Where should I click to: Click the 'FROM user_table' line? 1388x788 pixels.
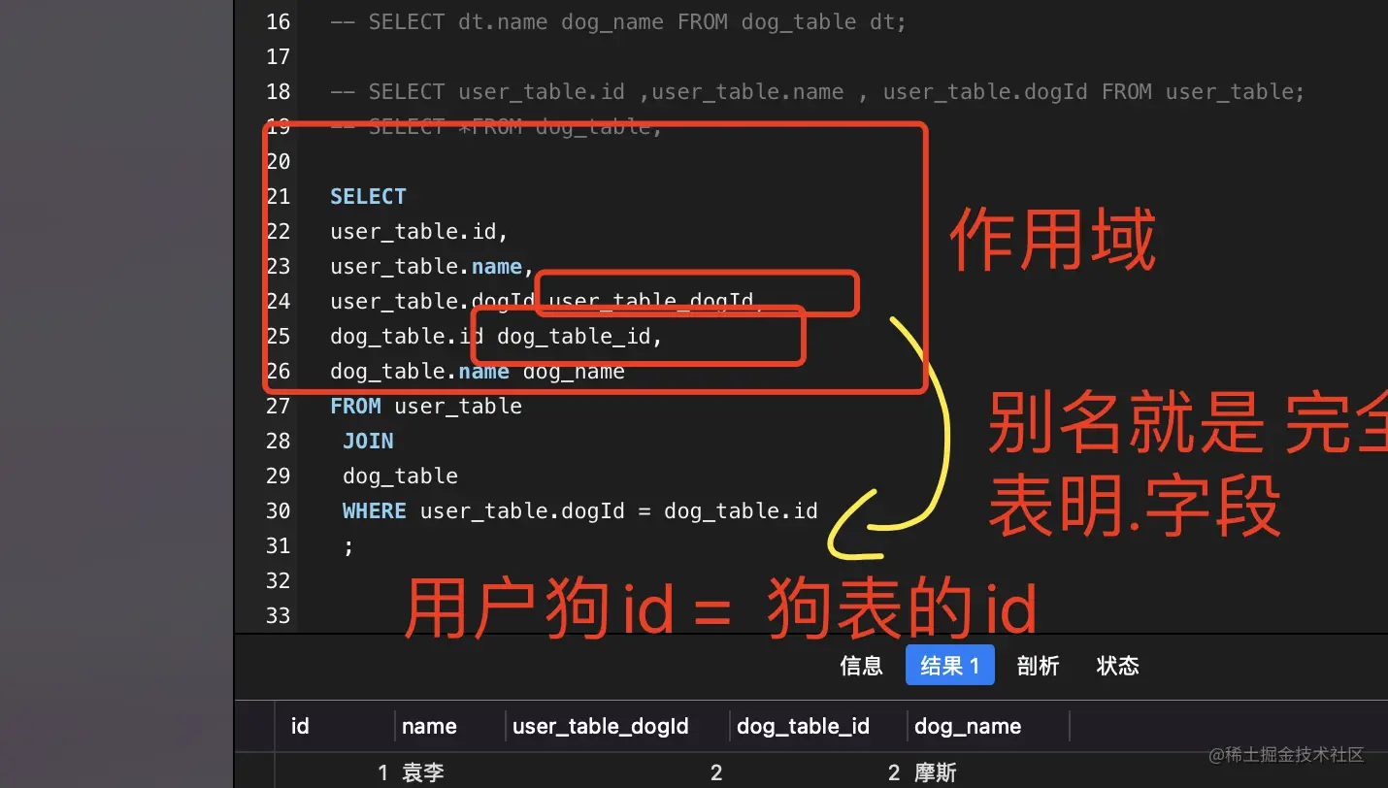pyautogui.click(x=426, y=406)
